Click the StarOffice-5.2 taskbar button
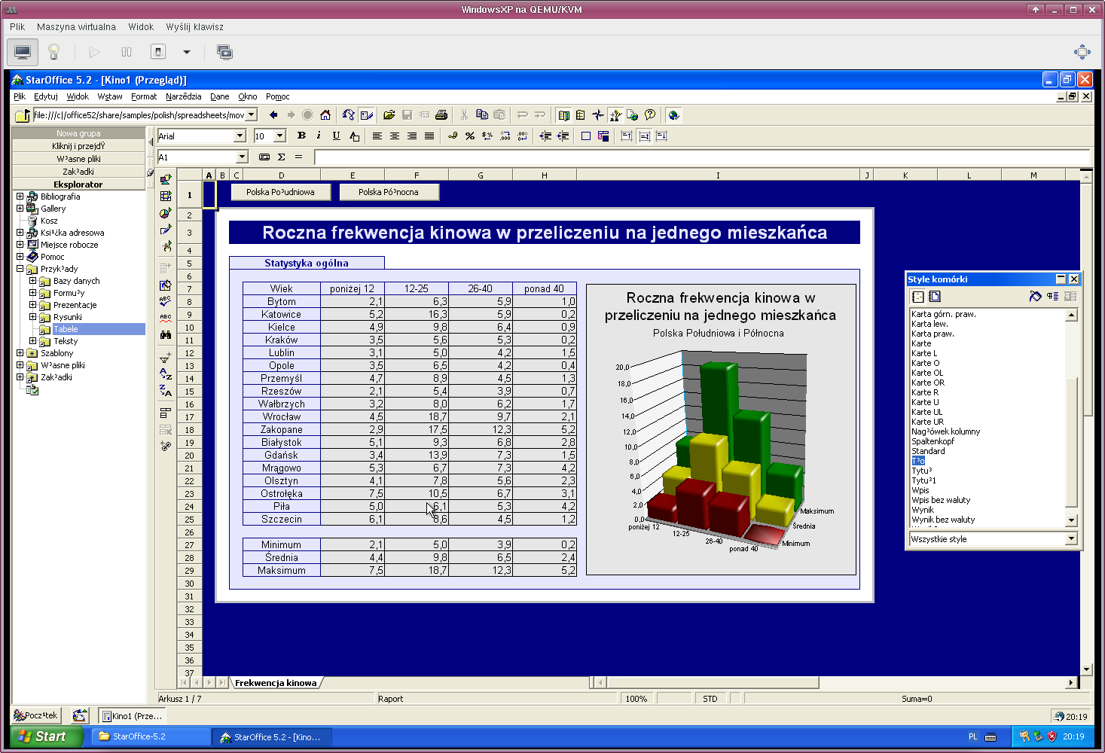This screenshot has width=1105, height=753. [x=151, y=736]
